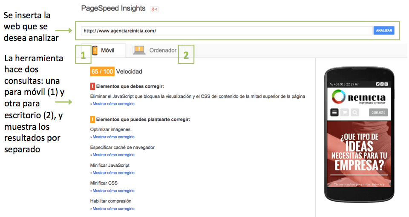This screenshot has width=409, height=217.
Task: Expand fix details under Optimizar imágenes
Action: pos(113,137)
